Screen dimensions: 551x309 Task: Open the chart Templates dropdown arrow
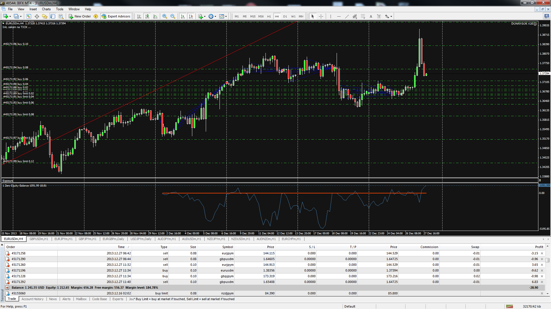[226, 17]
